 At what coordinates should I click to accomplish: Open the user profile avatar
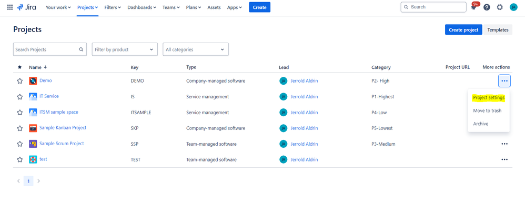tap(513, 7)
